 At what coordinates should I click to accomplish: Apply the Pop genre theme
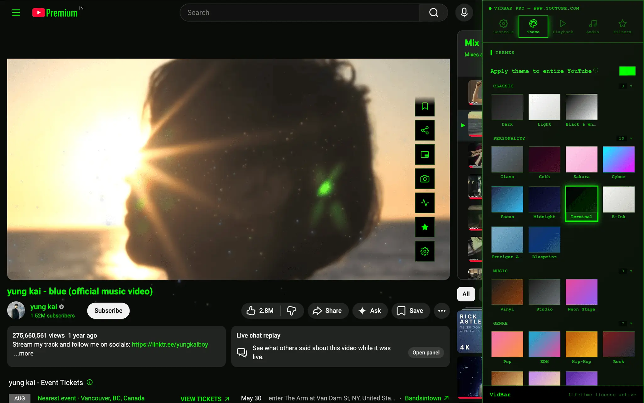507,348
